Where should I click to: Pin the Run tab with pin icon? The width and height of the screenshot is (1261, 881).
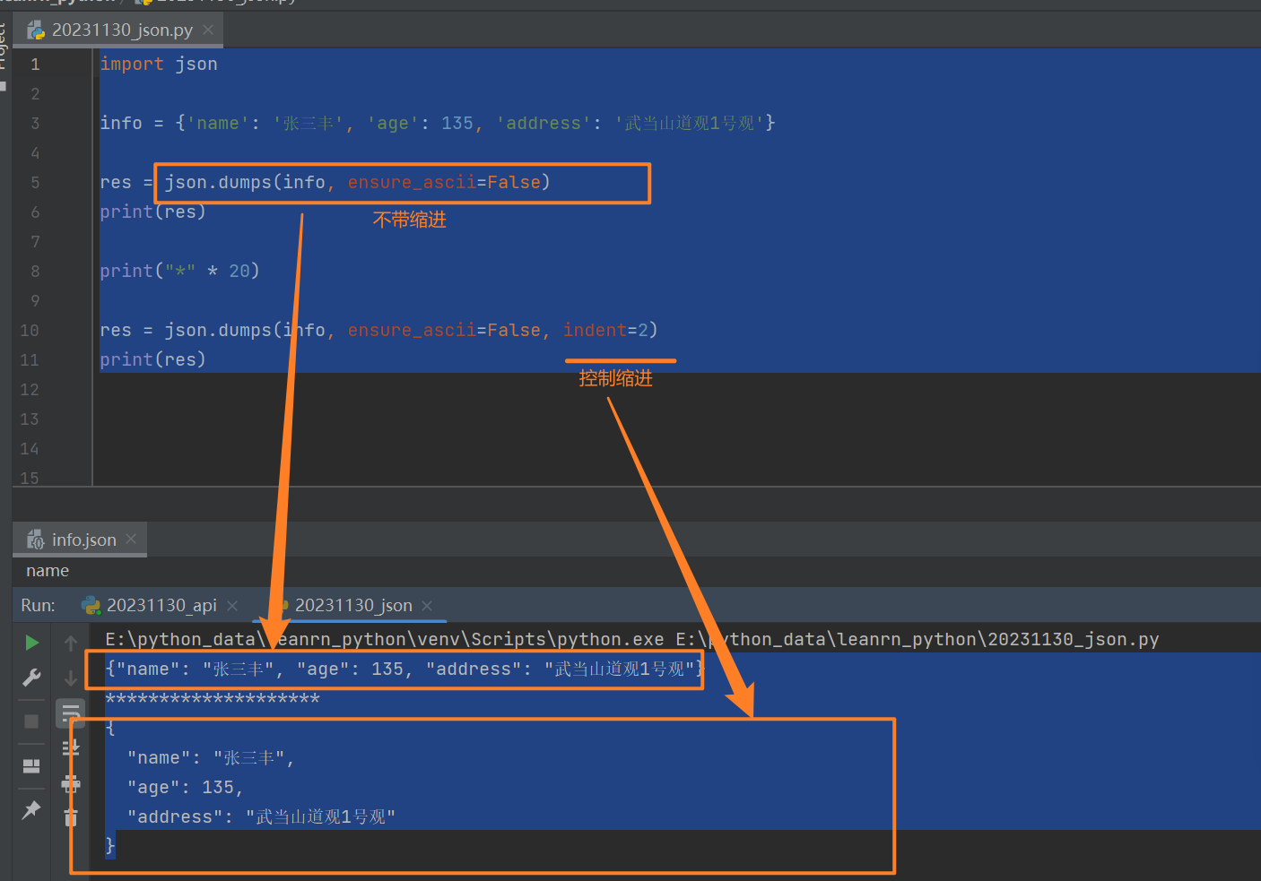31,809
